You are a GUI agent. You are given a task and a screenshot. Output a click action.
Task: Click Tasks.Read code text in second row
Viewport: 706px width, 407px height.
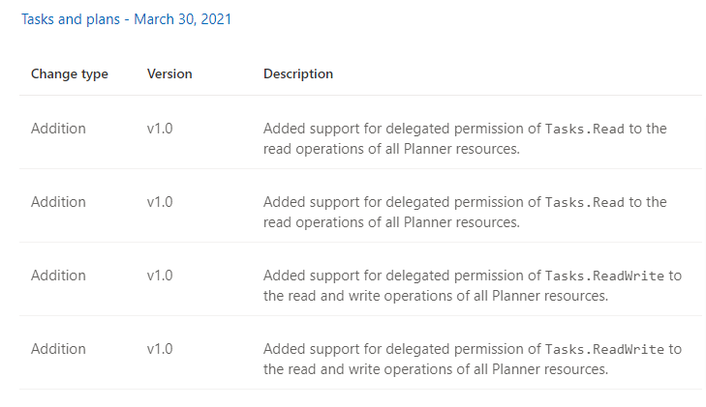(x=584, y=202)
